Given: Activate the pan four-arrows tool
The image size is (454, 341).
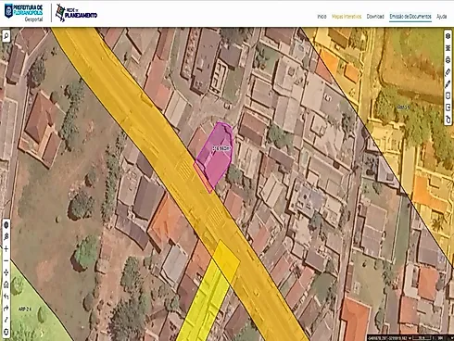Looking at the screenshot, I should [x=6, y=272].
